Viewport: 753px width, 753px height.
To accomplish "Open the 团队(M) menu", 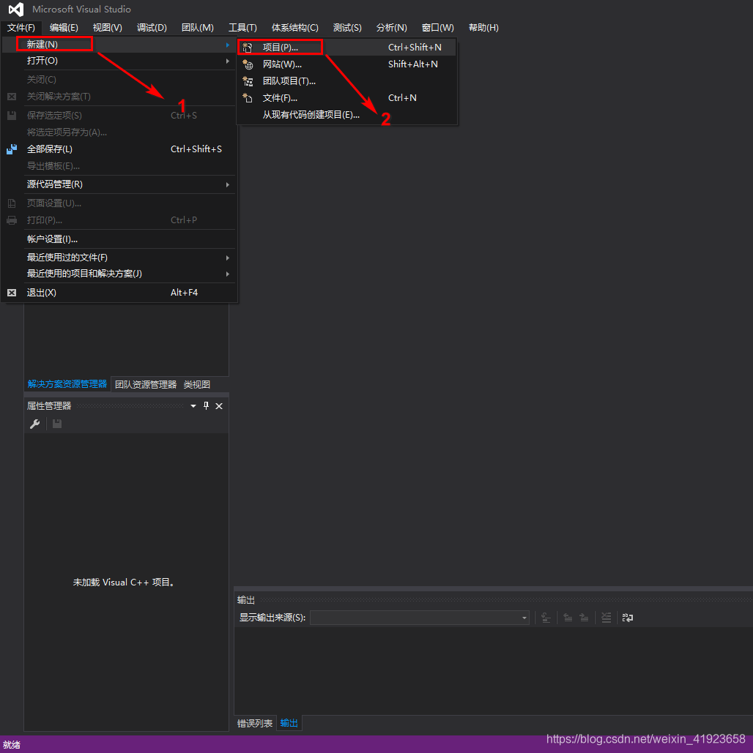I will click(x=197, y=27).
